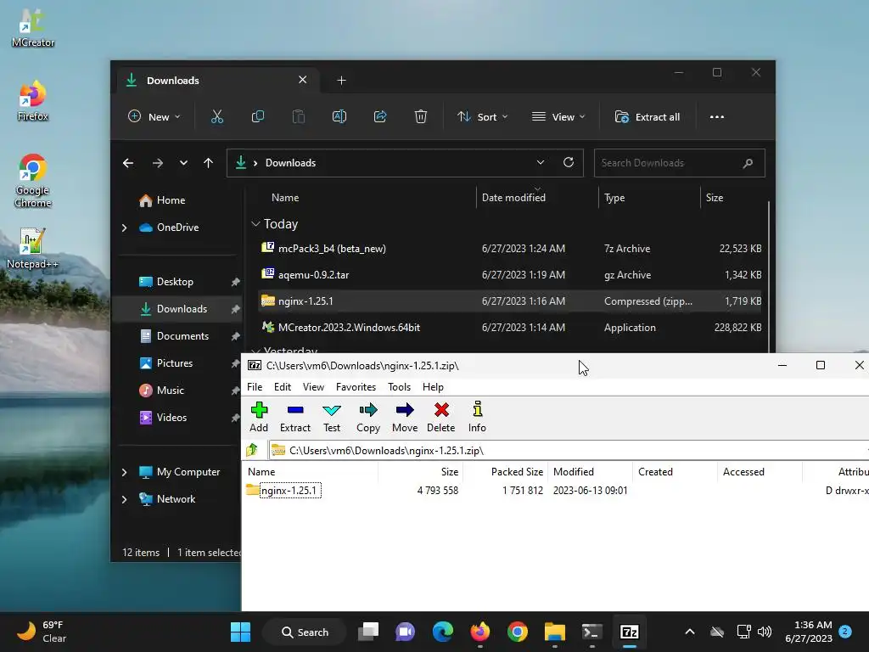The height and width of the screenshot is (652, 869).
Task: Open the Edit menu in 7-Zip
Action: 283,387
